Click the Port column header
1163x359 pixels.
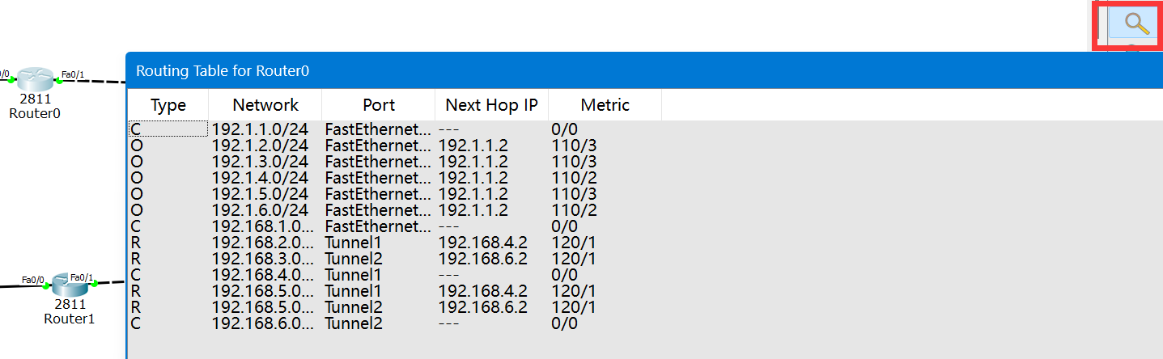(x=379, y=105)
